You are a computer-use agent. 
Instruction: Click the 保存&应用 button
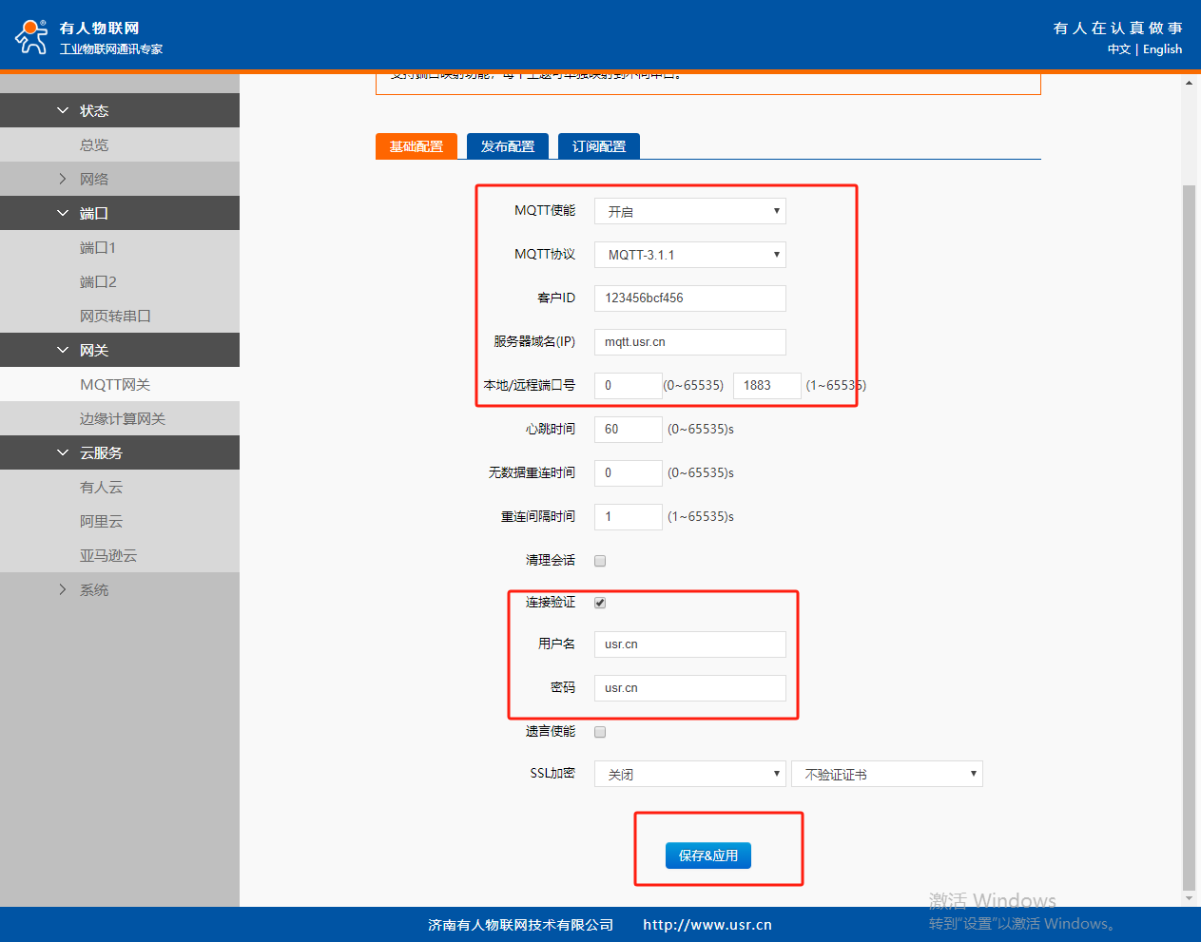(707, 855)
